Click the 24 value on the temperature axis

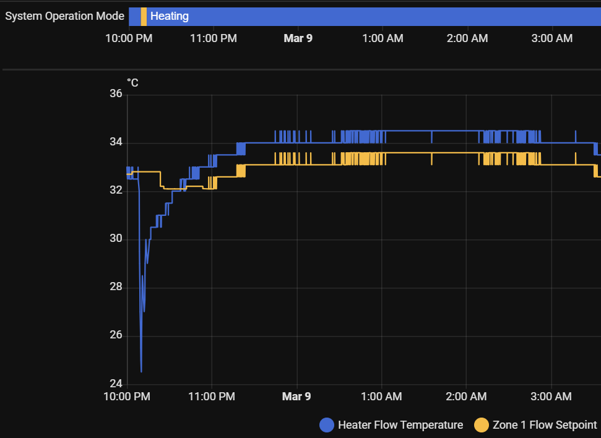(x=115, y=384)
